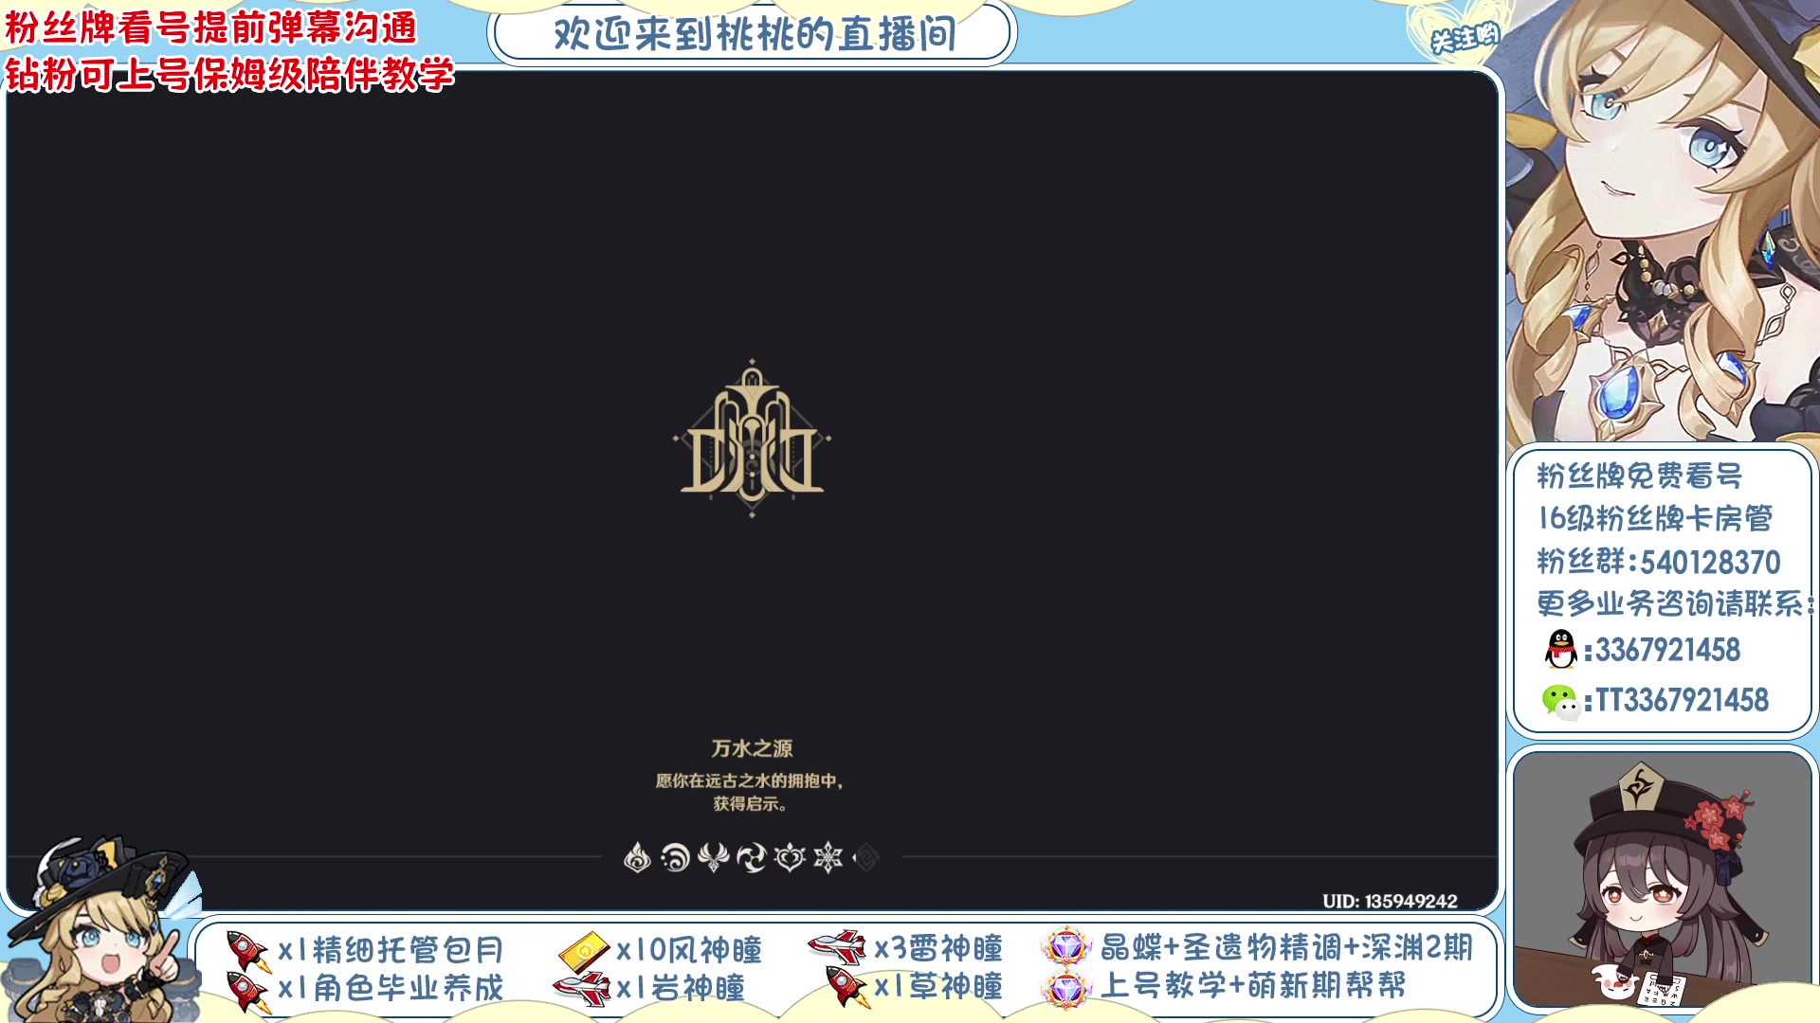Image resolution: width=1820 pixels, height=1023 pixels.
Task: Click the text 16级粉丝牌卡房管
Action: (x=1655, y=518)
